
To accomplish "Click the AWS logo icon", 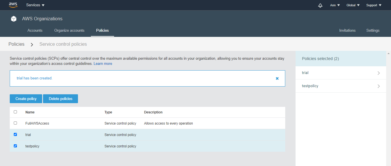I will pyautogui.click(x=13, y=5).
